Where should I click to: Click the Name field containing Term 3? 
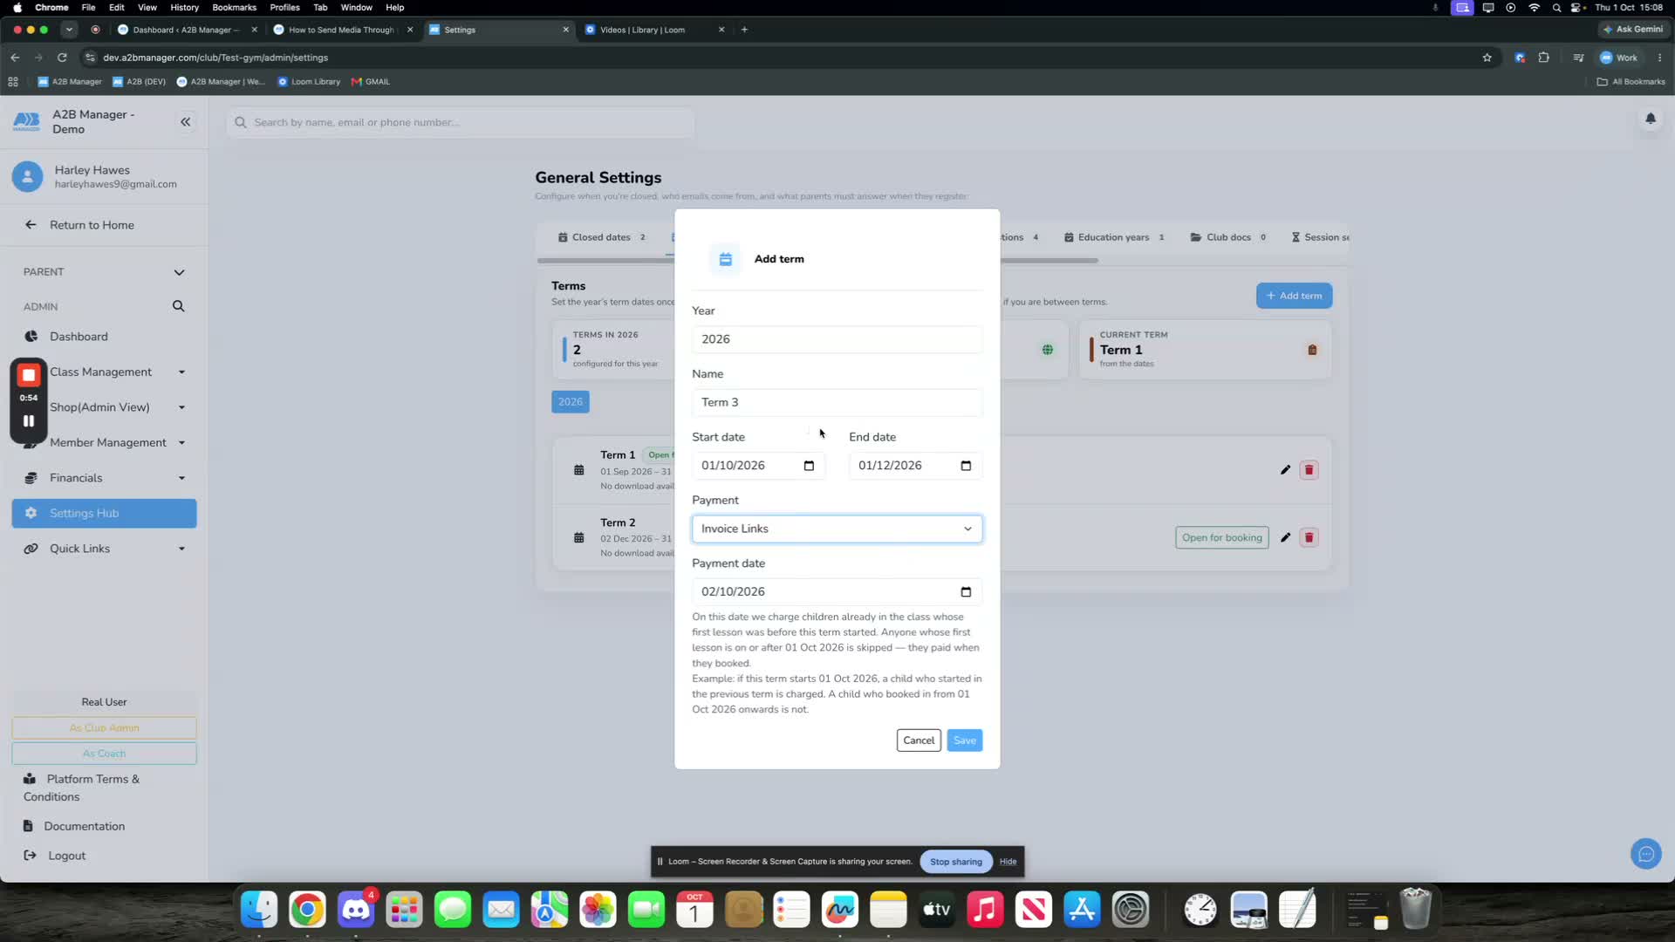(837, 402)
